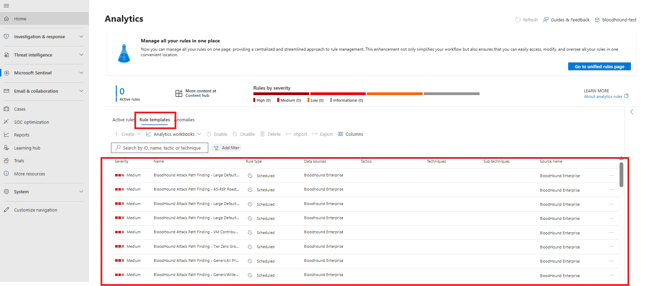The height and width of the screenshot is (286, 654).
Task: Open the ellipsis menu for the Tier Zero Gro rule
Action: click(x=612, y=247)
